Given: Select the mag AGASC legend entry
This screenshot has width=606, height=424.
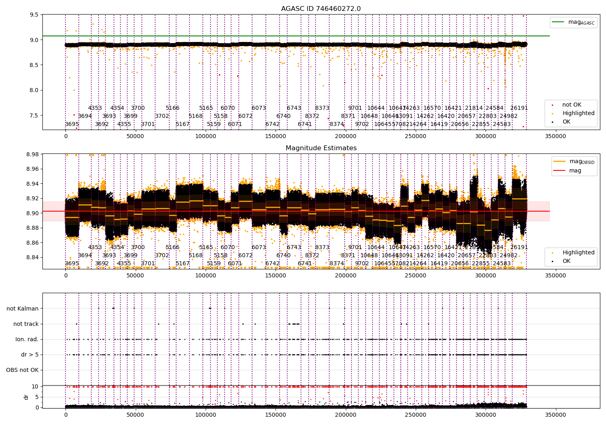Looking at the screenshot, I should pyautogui.click(x=573, y=22).
